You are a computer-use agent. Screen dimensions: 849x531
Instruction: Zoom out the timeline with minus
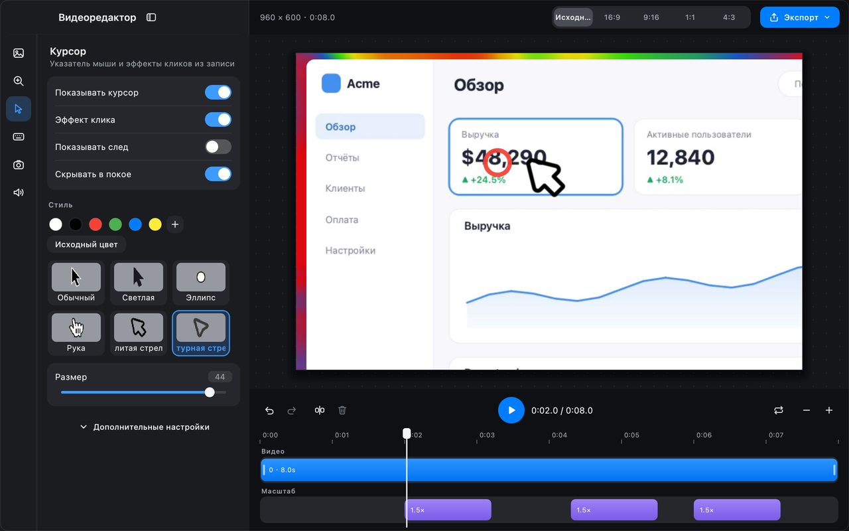(807, 410)
